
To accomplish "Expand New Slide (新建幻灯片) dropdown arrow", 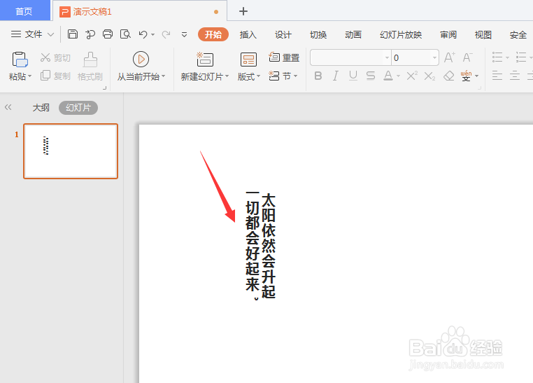I will (x=227, y=76).
